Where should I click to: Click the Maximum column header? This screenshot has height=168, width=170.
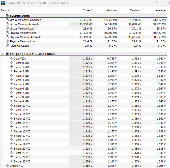tap(131, 10)
